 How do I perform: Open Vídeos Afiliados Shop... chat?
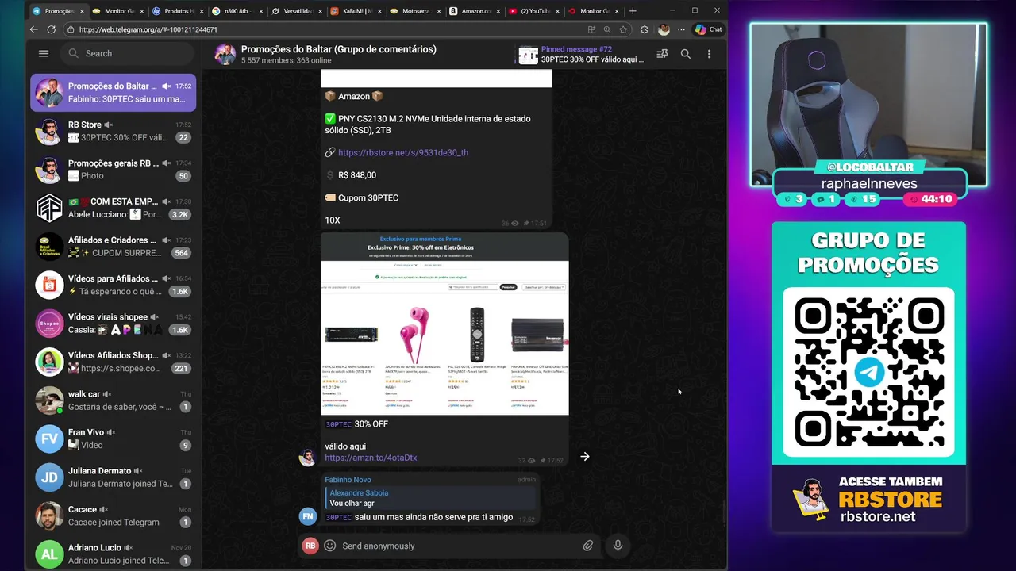tap(113, 362)
